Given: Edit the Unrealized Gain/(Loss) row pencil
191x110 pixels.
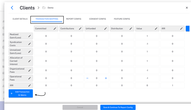Looking at the screenshot, I should tap(30, 52).
